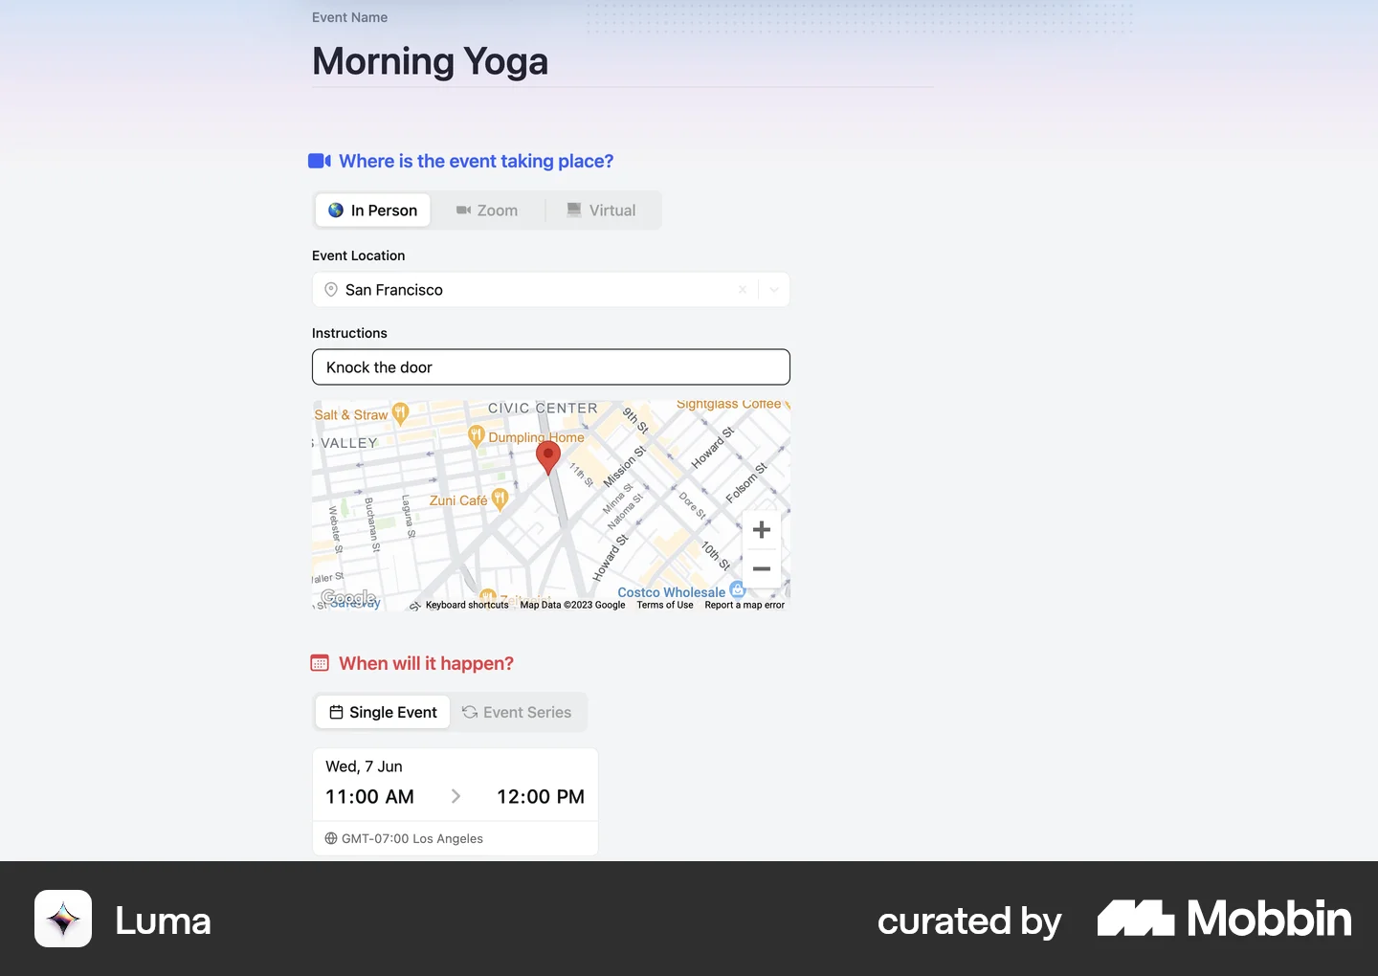Click the video camera icon beside location heading
Screen dimensions: 1378x976
coord(320,161)
